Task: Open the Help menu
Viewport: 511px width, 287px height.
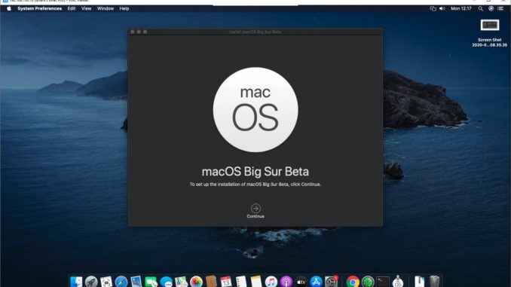Action: coord(124,8)
